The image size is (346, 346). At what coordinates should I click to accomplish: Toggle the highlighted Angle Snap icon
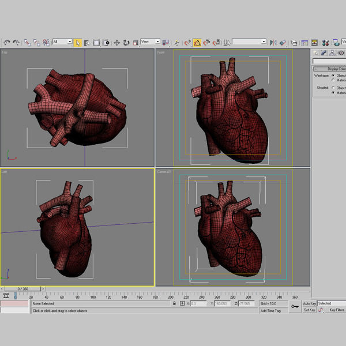click(x=197, y=43)
